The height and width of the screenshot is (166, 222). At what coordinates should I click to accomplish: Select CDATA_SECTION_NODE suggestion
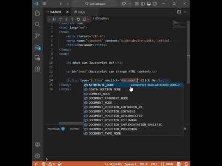pos(134,89)
